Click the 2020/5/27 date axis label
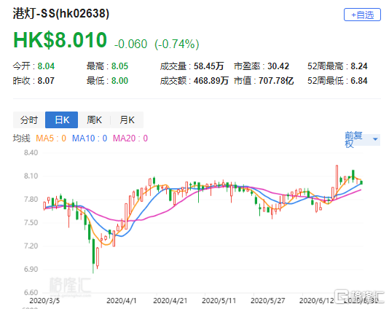The image size is (389, 309). [267, 301]
